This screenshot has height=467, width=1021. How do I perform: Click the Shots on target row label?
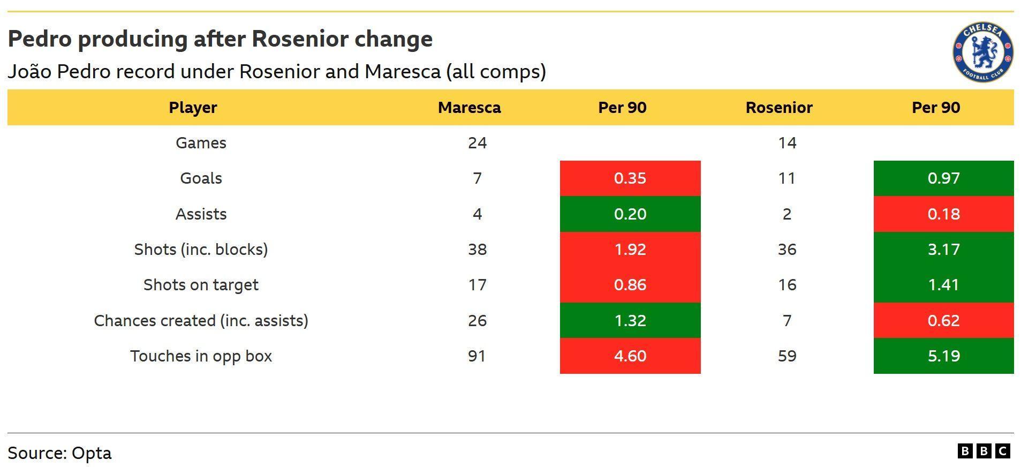(x=201, y=285)
